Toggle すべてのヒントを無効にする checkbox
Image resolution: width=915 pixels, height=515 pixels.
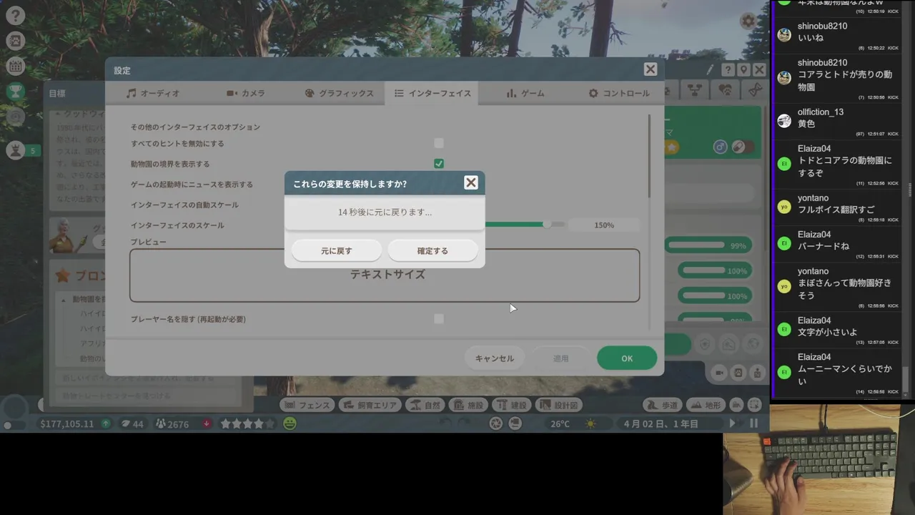click(439, 143)
